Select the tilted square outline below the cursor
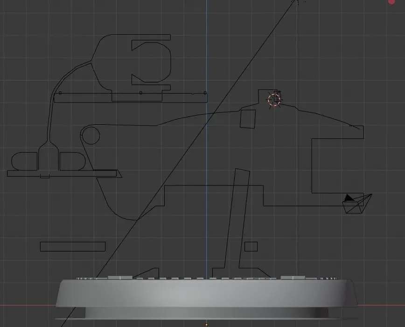This screenshot has height=327, width=405. 248,119
